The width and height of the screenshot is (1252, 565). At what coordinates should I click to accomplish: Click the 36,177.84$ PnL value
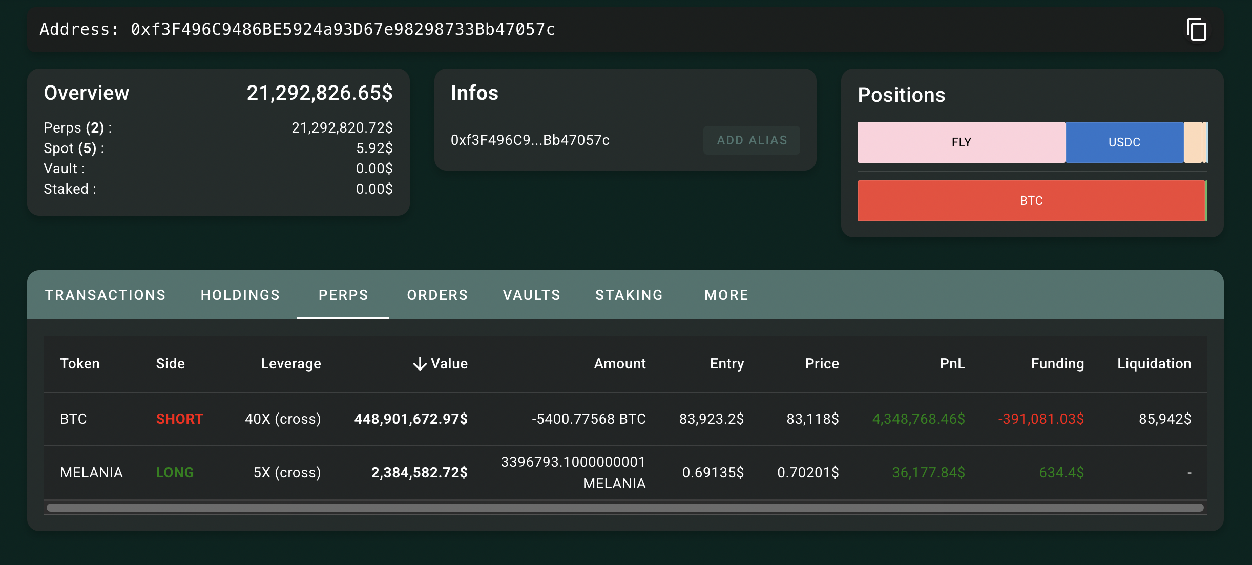(928, 473)
